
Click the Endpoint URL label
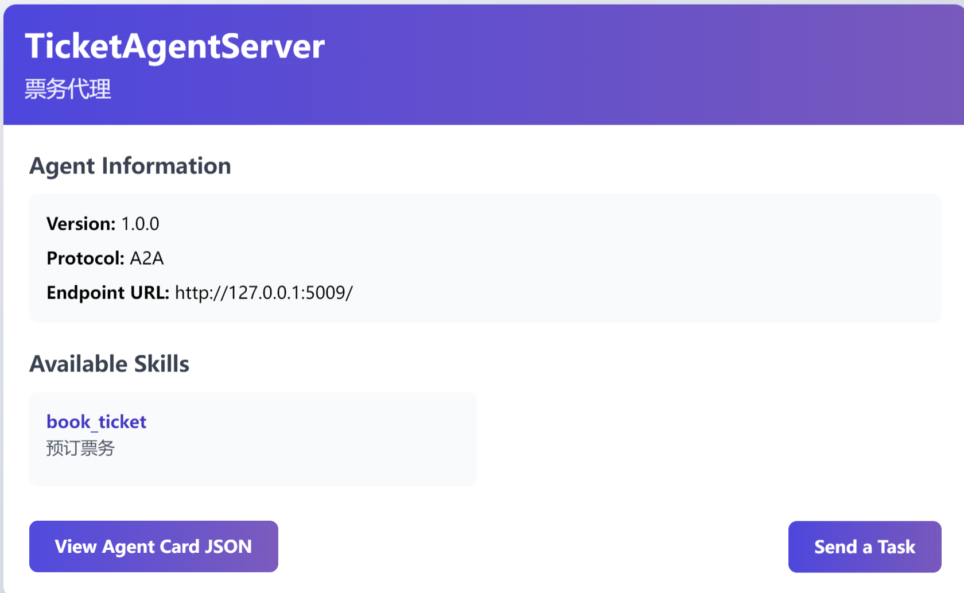pos(107,293)
